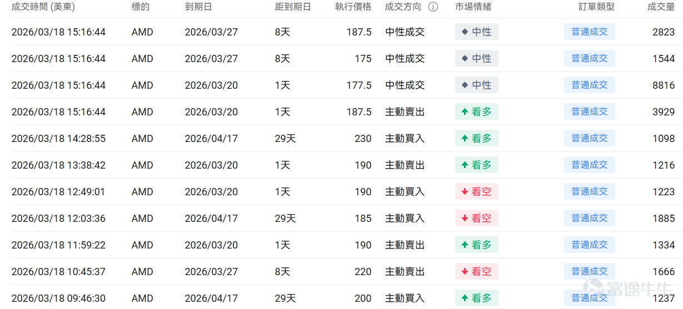683x309 pixels.
Task: Click volume value 1223
Action: point(664,192)
